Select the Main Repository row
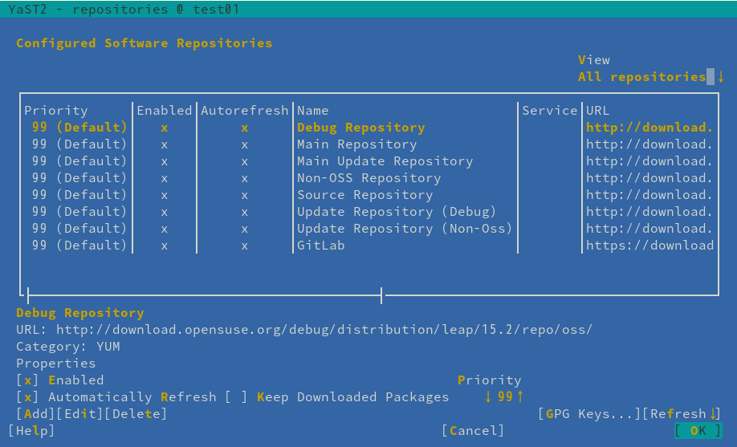 click(369, 144)
